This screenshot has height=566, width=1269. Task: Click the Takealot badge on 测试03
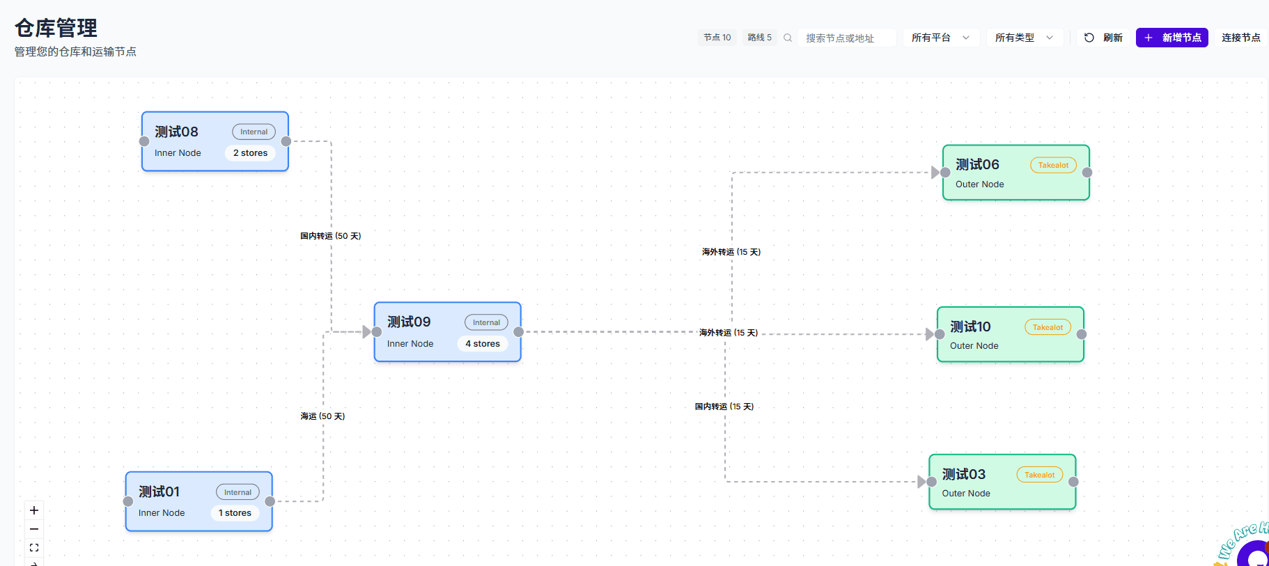tap(1039, 475)
